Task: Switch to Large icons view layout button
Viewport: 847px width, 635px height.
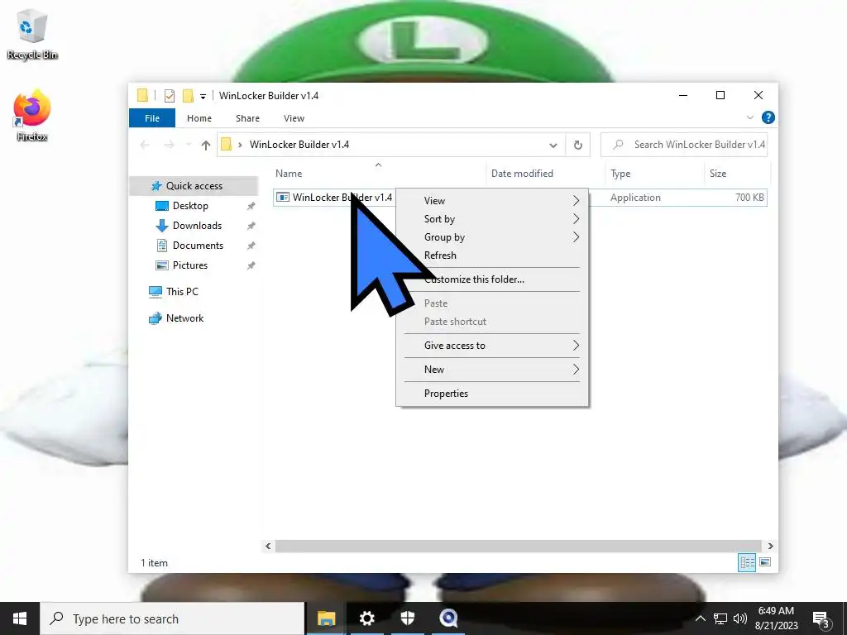Action: 765,562
